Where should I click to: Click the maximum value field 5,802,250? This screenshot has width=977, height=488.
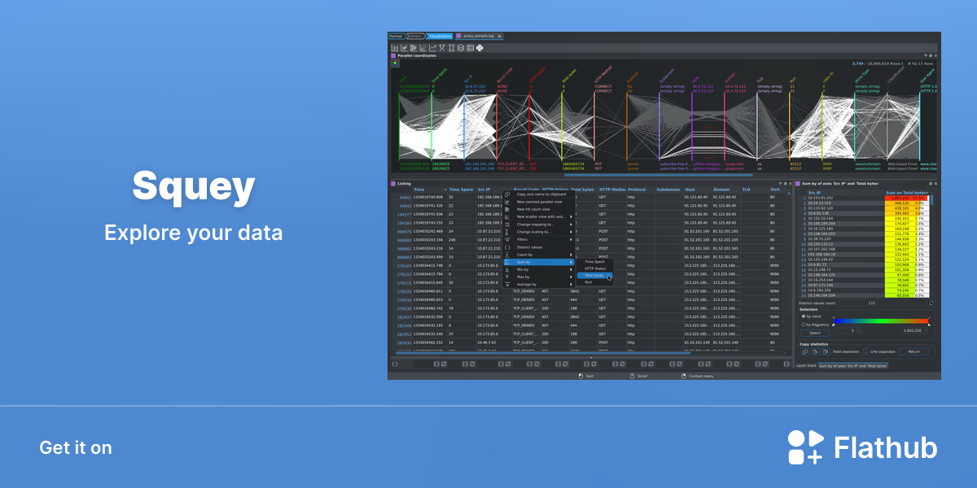(915, 330)
